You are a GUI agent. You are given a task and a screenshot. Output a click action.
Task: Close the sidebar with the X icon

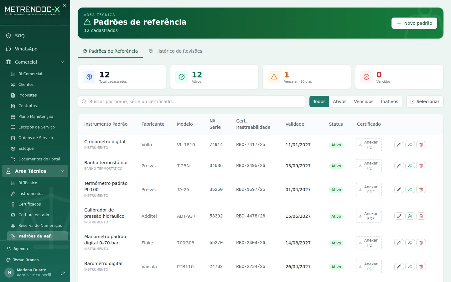click(65, 6)
